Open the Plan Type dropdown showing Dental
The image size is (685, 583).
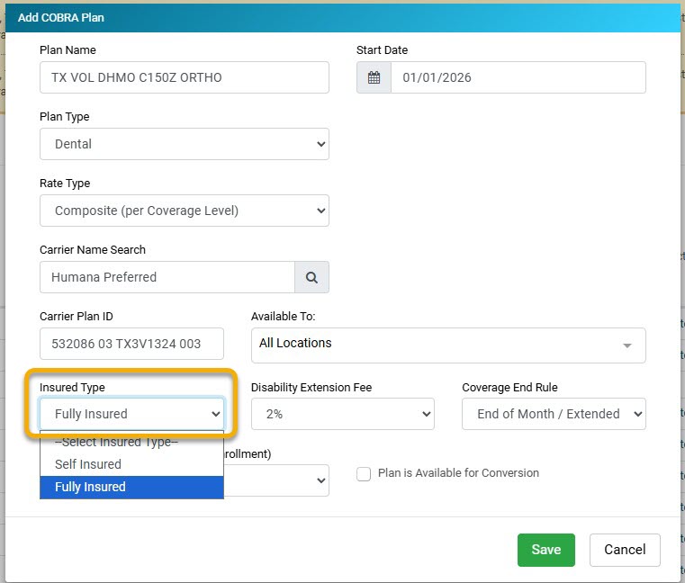tap(184, 144)
